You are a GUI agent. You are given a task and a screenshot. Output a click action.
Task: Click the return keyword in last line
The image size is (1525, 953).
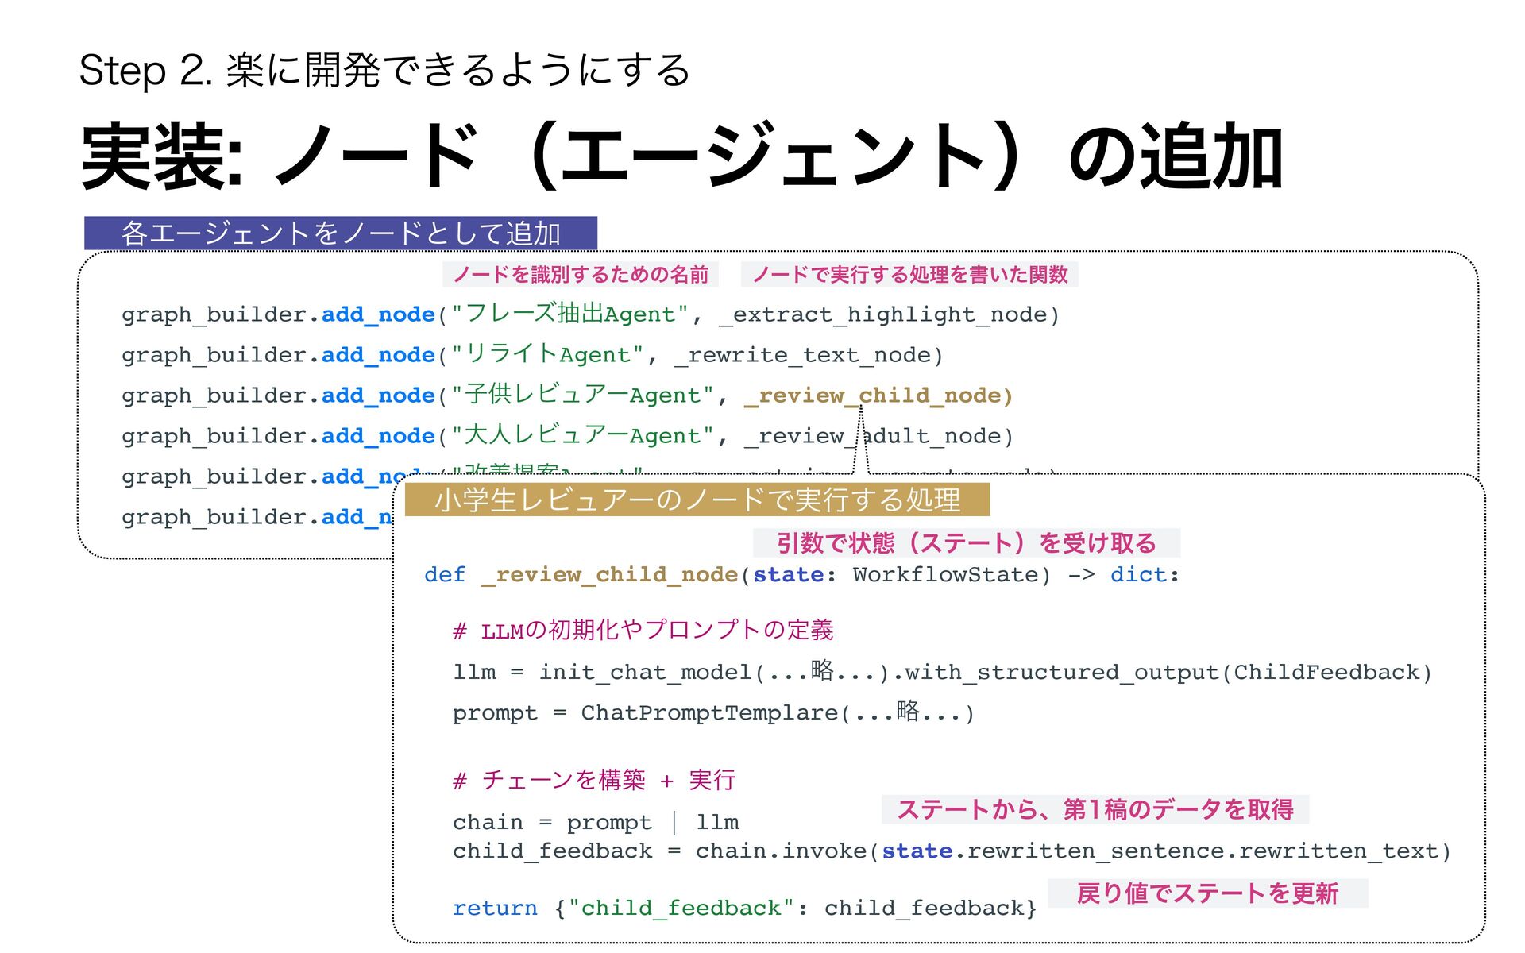click(x=495, y=909)
